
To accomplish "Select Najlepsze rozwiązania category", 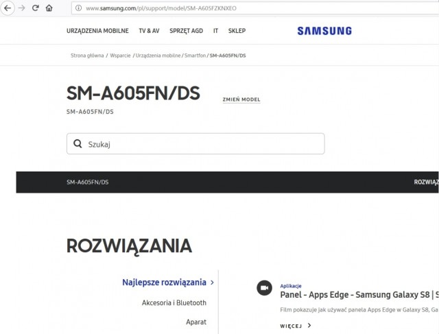I will point(165,282).
